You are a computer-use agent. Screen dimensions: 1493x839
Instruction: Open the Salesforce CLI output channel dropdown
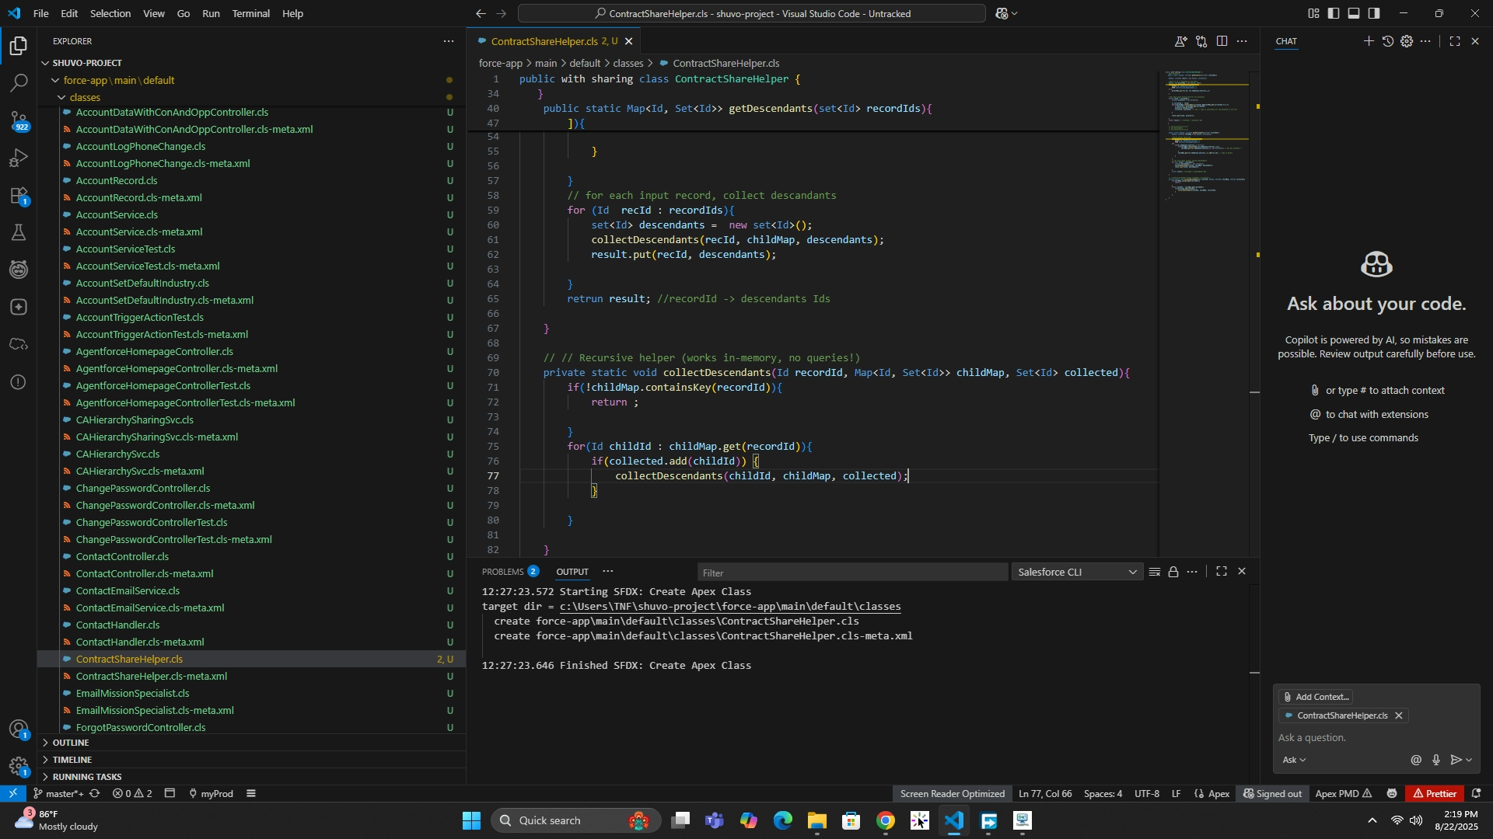point(1077,572)
